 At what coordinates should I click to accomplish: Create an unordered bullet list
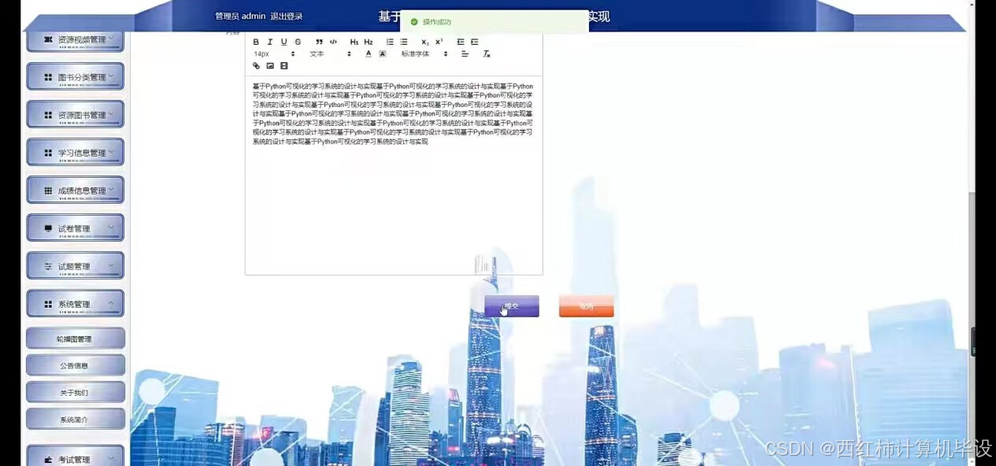(404, 42)
